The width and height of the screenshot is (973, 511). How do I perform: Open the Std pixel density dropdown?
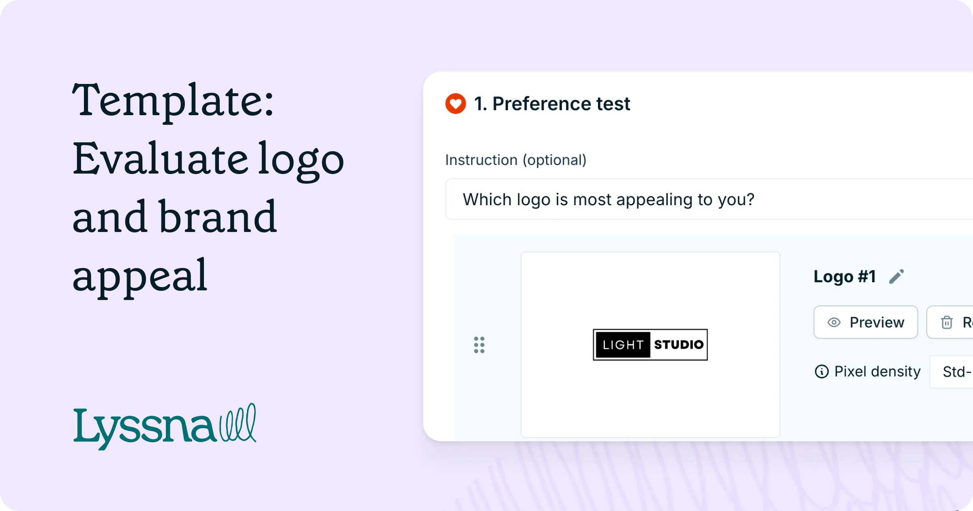[956, 371]
